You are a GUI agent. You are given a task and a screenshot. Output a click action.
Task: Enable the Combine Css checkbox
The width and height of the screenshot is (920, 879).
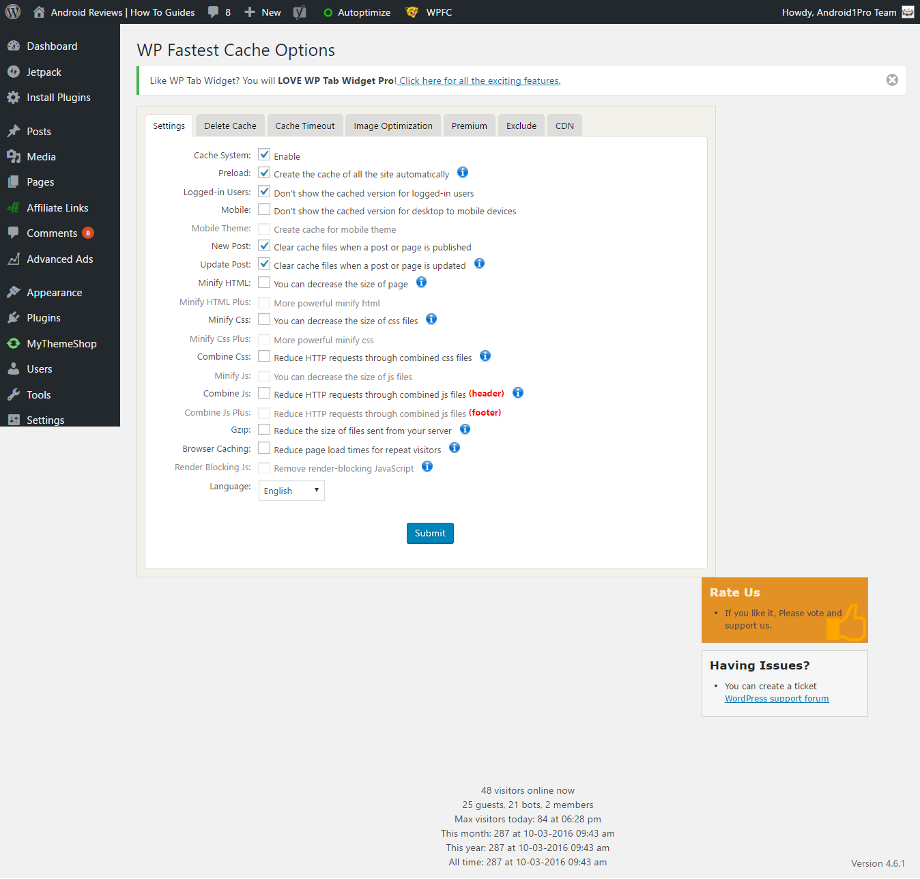click(264, 356)
